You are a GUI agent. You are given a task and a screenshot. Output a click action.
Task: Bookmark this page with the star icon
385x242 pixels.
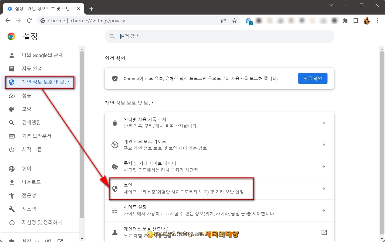(234, 20)
